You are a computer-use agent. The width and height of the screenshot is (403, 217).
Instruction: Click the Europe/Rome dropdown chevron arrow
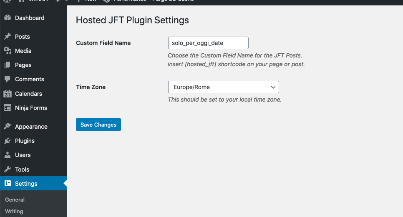pyautogui.click(x=273, y=87)
